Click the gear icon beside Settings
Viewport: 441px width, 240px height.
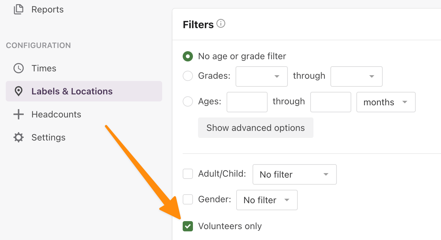click(x=19, y=137)
